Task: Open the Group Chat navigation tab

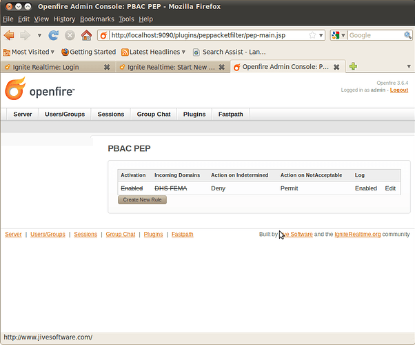Action: click(x=154, y=115)
